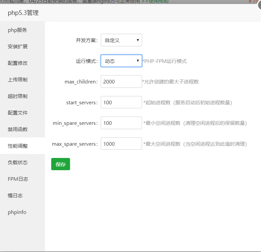
Task: Open the FPM日志 tab
Action: pos(18,179)
